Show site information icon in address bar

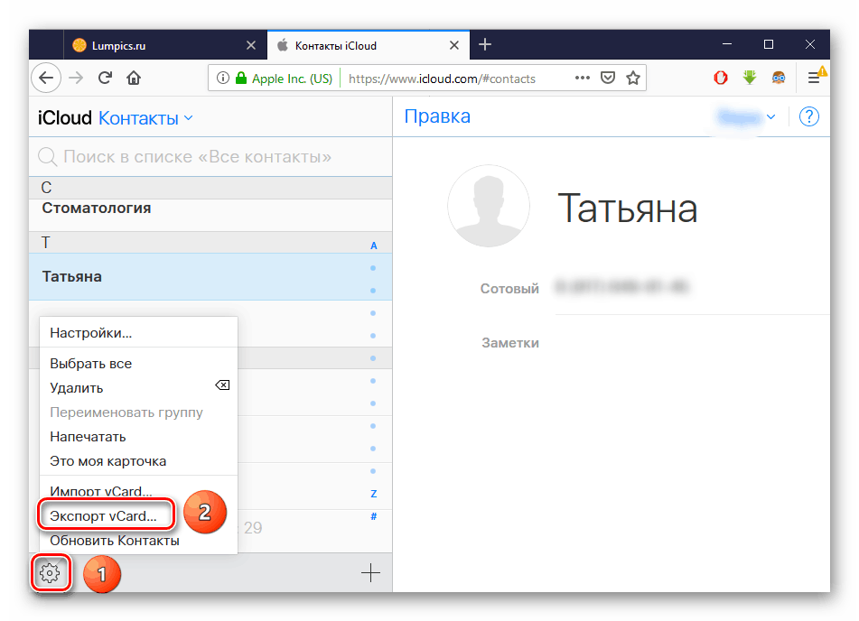[x=222, y=78]
